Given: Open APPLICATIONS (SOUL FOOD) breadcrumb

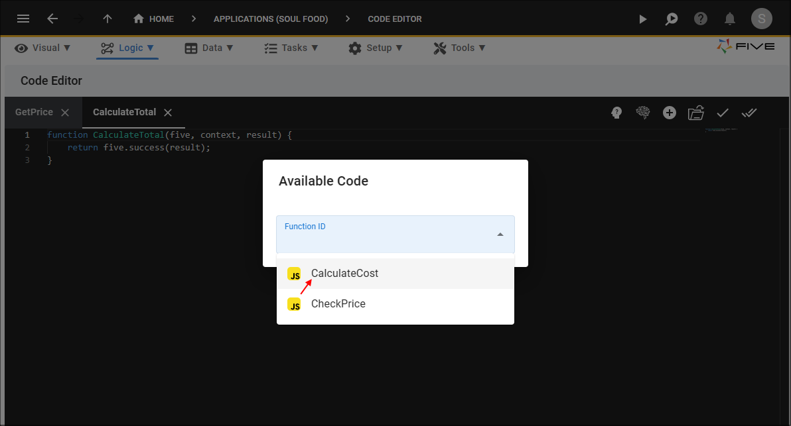Looking at the screenshot, I should pos(270,19).
